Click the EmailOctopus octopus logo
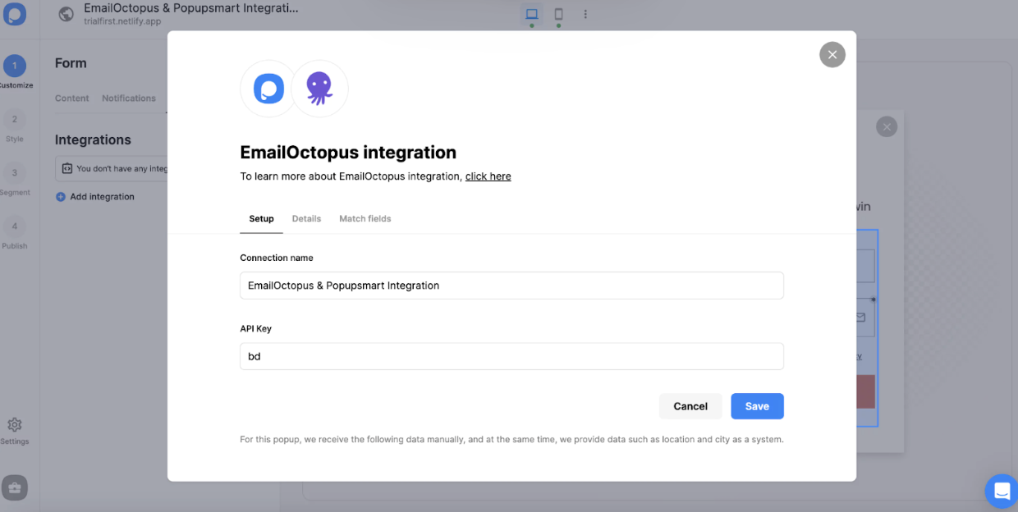 pyautogui.click(x=319, y=89)
